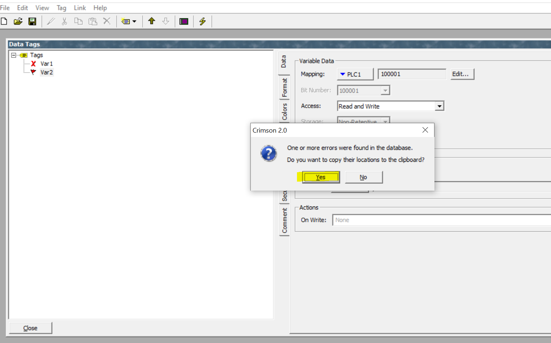551x343 pixels.
Task: Open the File menu
Action: pos(5,8)
